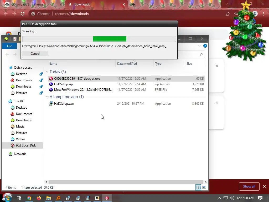This screenshot has width=269, height=202.
Task: Select HxDSetup.exe file
Action: click(126, 104)
